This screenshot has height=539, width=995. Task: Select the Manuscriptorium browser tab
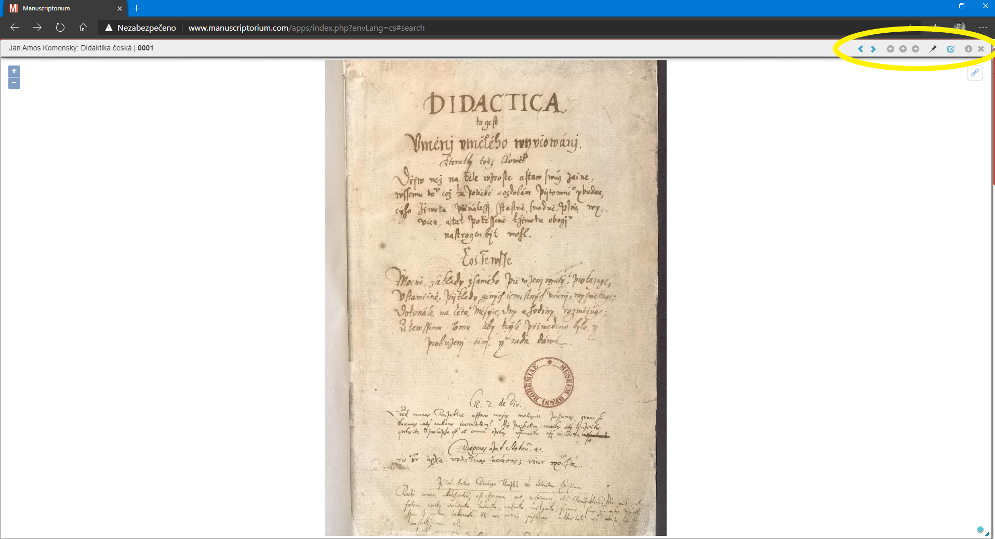(x=62, y=8)
